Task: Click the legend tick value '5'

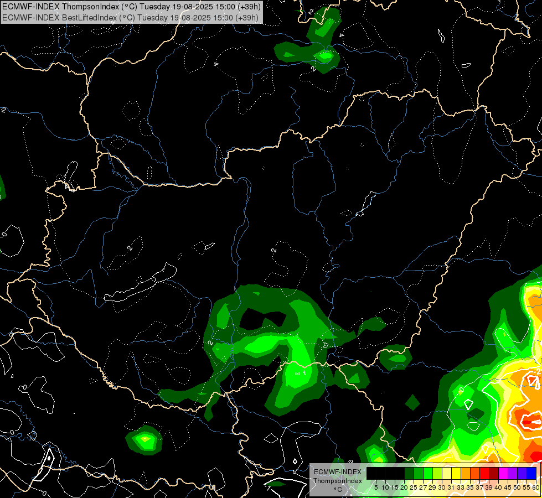Action: point(376,487)
